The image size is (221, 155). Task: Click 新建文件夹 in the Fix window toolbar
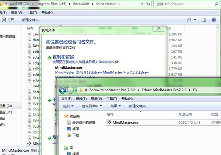coord(137,106)
